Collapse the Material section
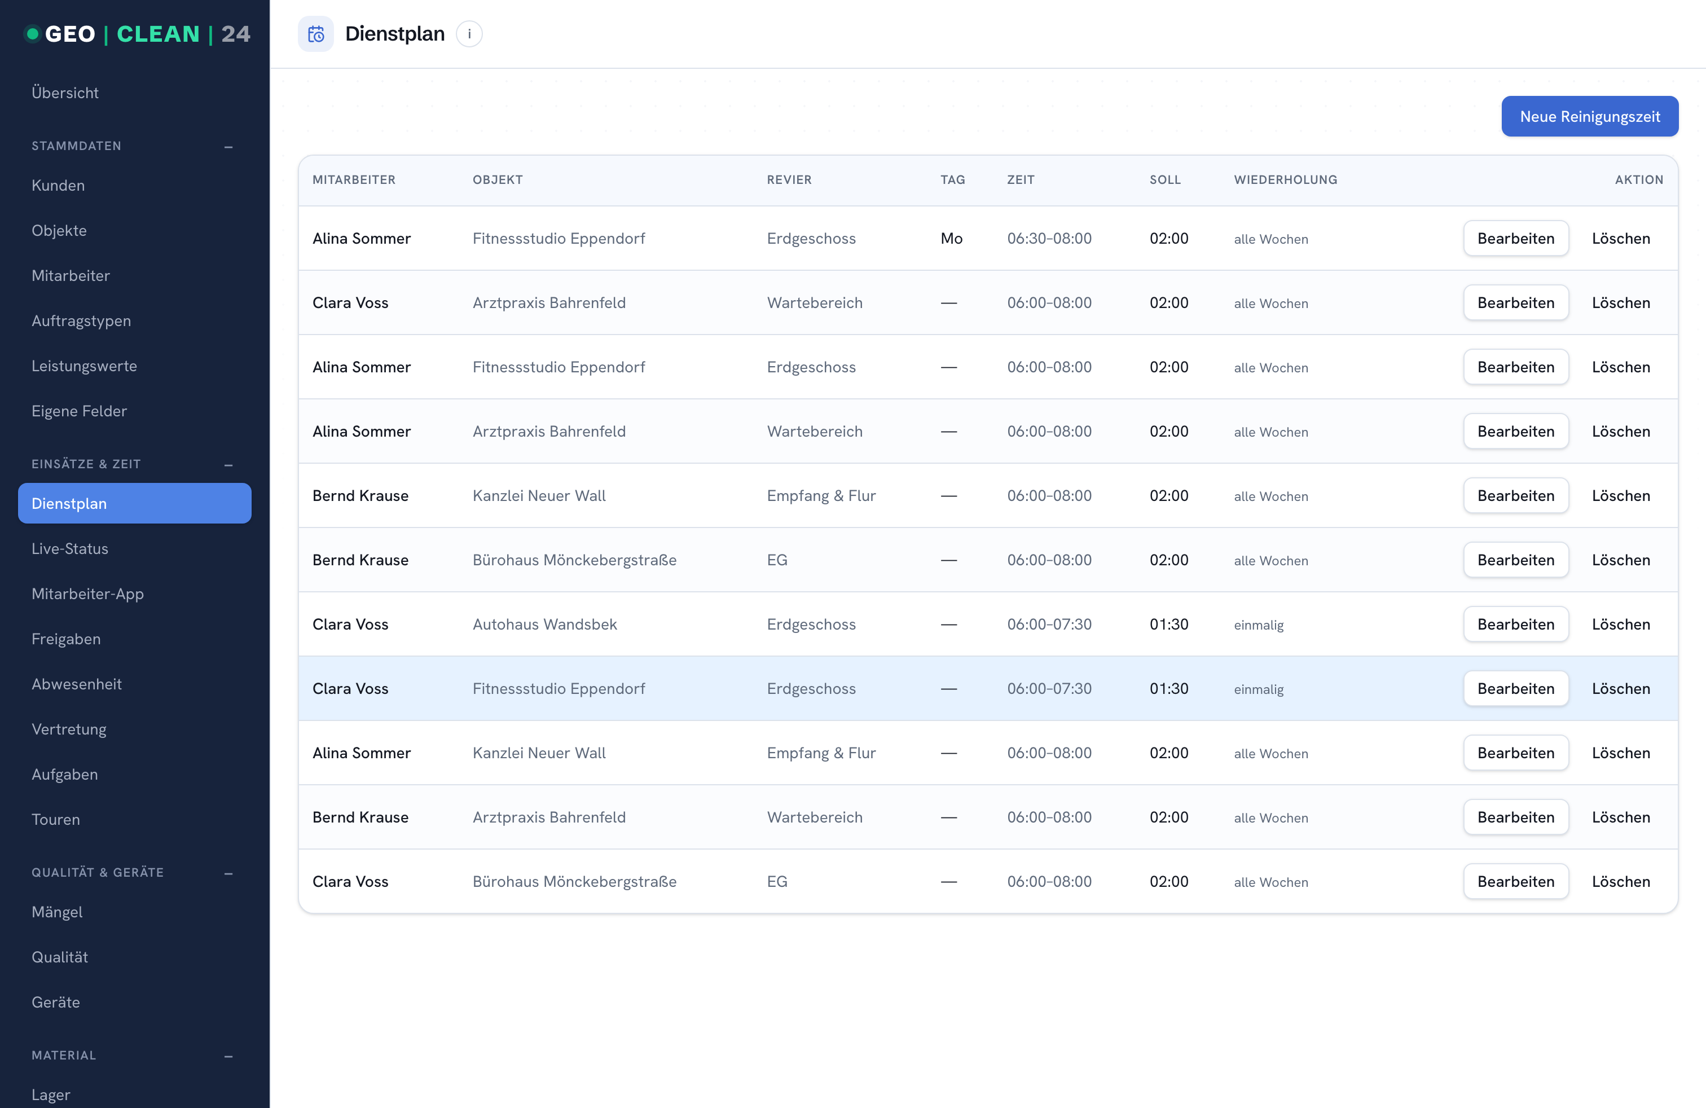 [228, 1056]
